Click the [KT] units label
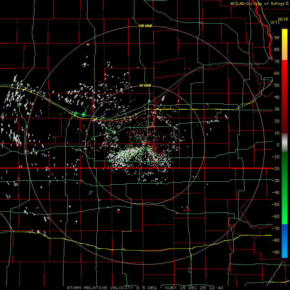 coord(275,22)
